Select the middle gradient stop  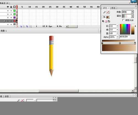point(120,43)
